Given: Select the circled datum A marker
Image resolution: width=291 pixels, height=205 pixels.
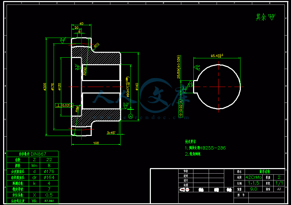Looking at the screenshot, I should [x=131, y=117].
